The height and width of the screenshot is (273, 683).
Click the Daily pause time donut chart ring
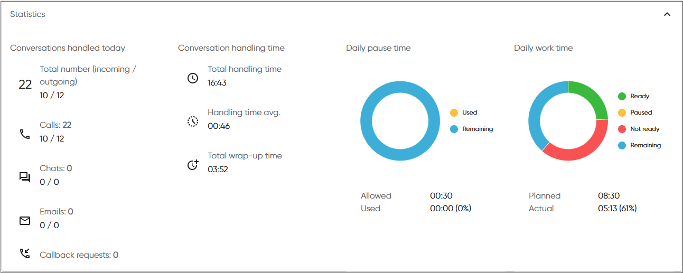tap(367, 121)
